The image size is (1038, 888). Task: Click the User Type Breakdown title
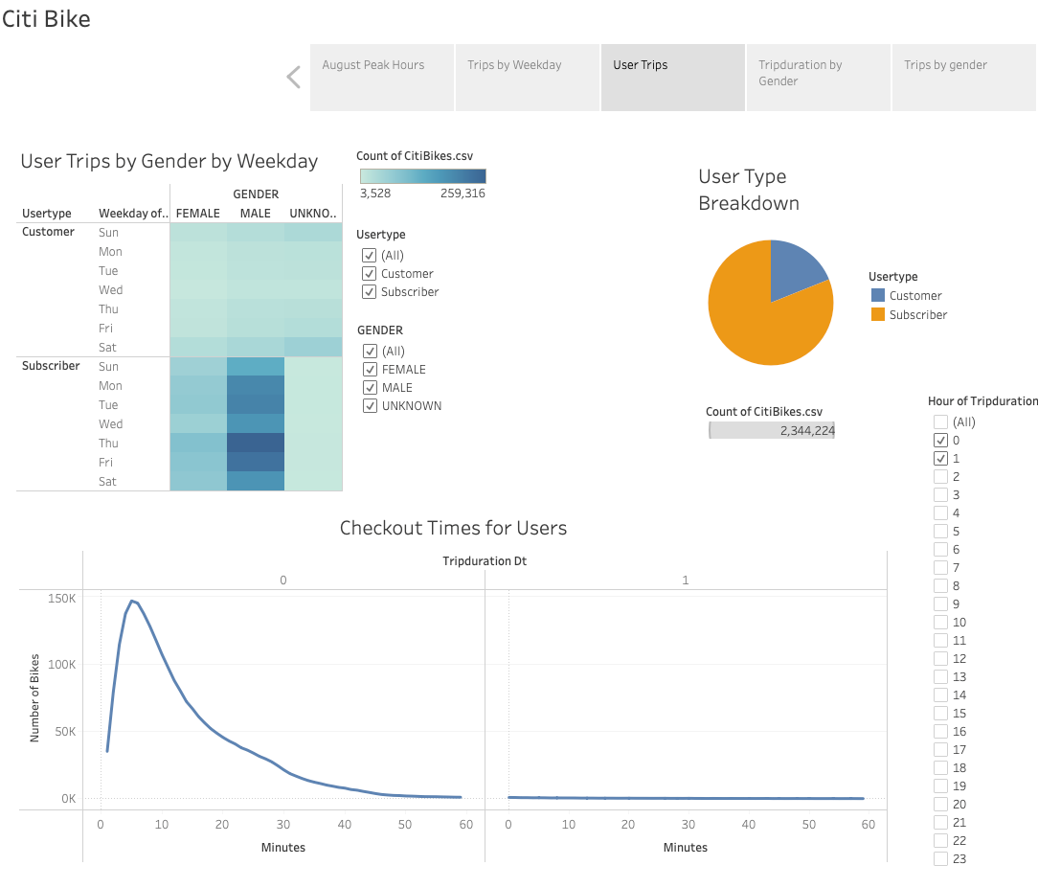(749, 190)
